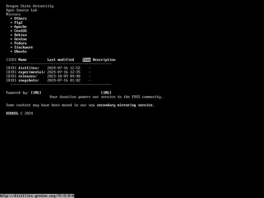Click the [DIR] marker beside snapshots/
The image size is (264, 198).
(11, 80)
